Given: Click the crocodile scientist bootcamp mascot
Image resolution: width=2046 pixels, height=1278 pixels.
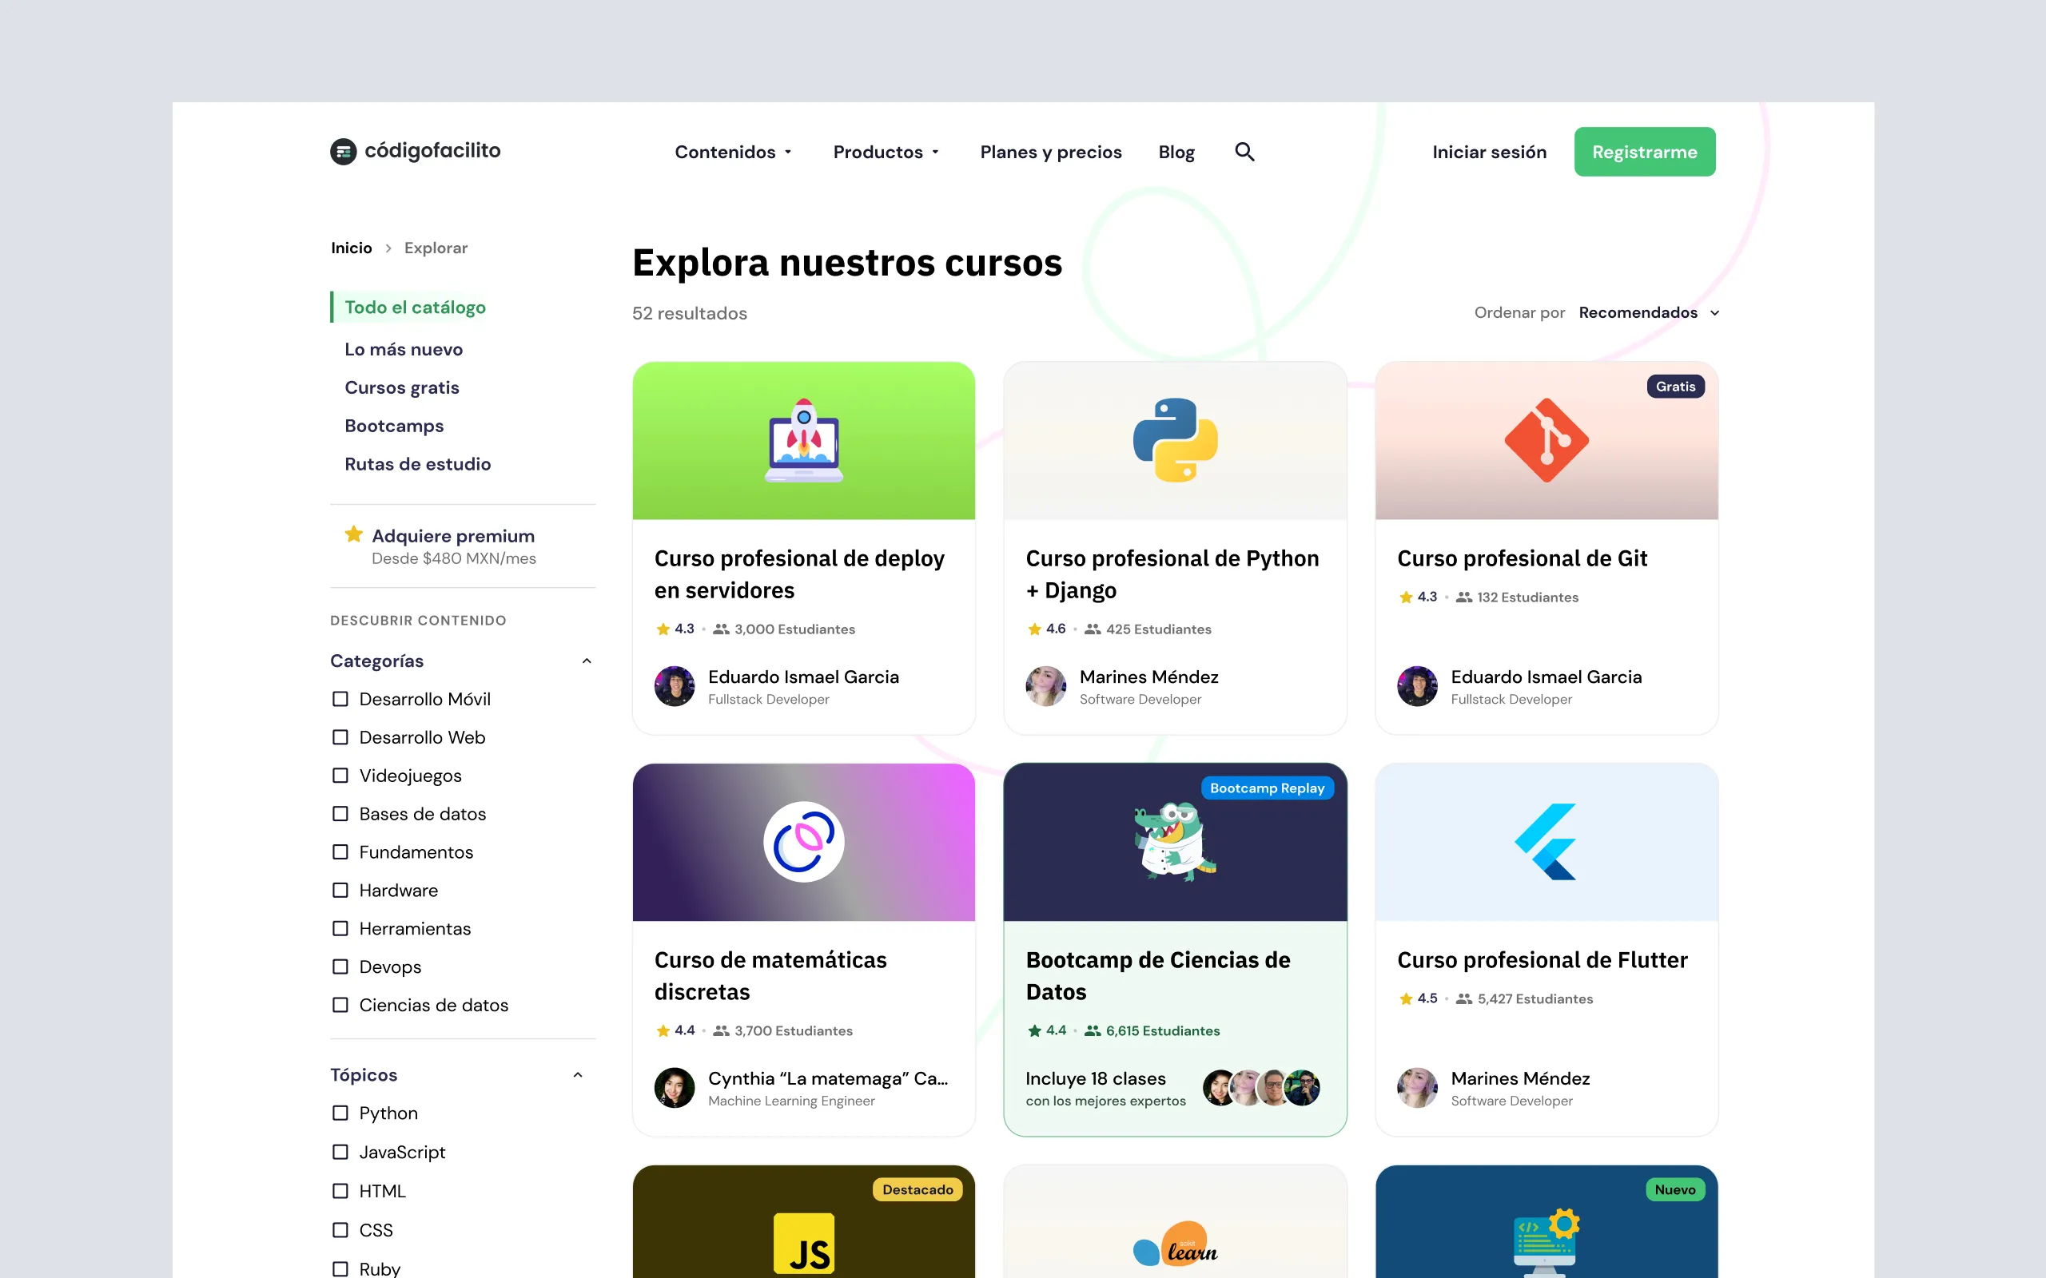Looking at the screenshot, I should click(1175, 842).
